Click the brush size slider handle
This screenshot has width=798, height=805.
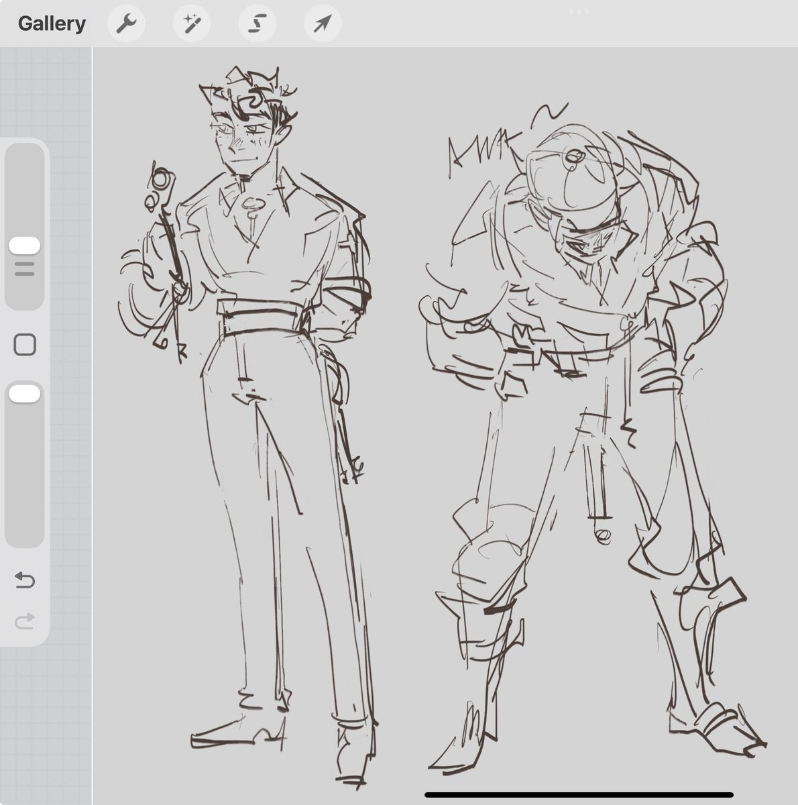(x=25, y=246)
